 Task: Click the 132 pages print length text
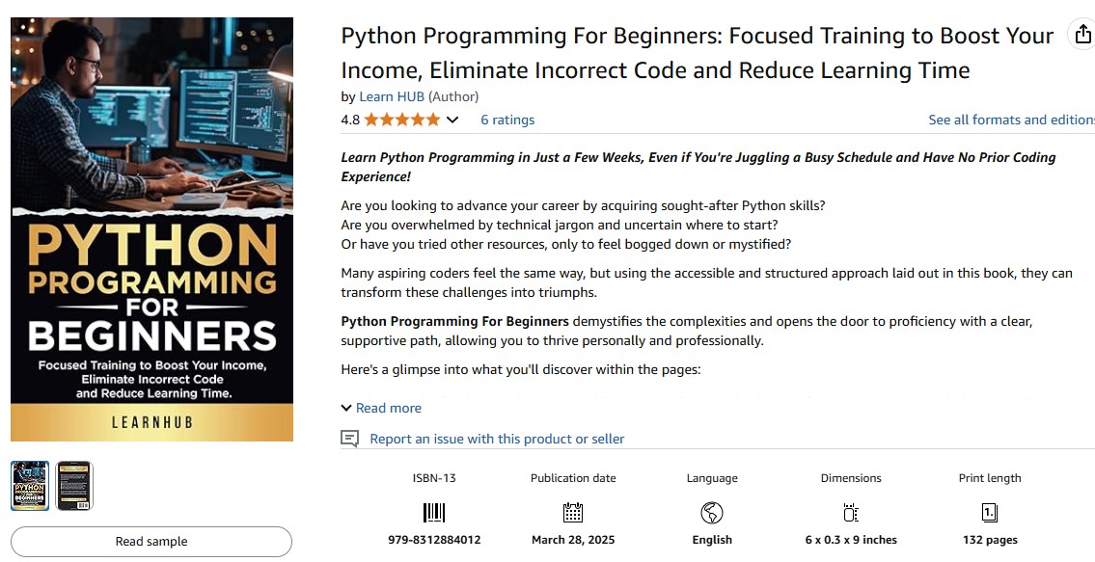coord(990,540)
